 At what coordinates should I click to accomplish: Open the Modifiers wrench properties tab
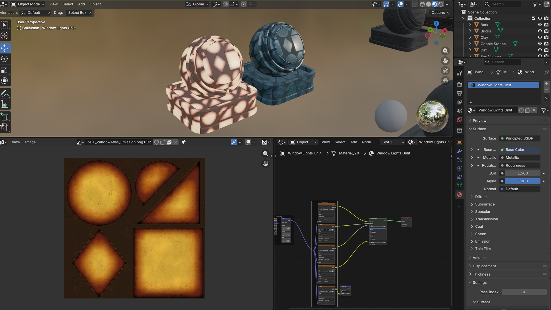click(x=459, y=151)
